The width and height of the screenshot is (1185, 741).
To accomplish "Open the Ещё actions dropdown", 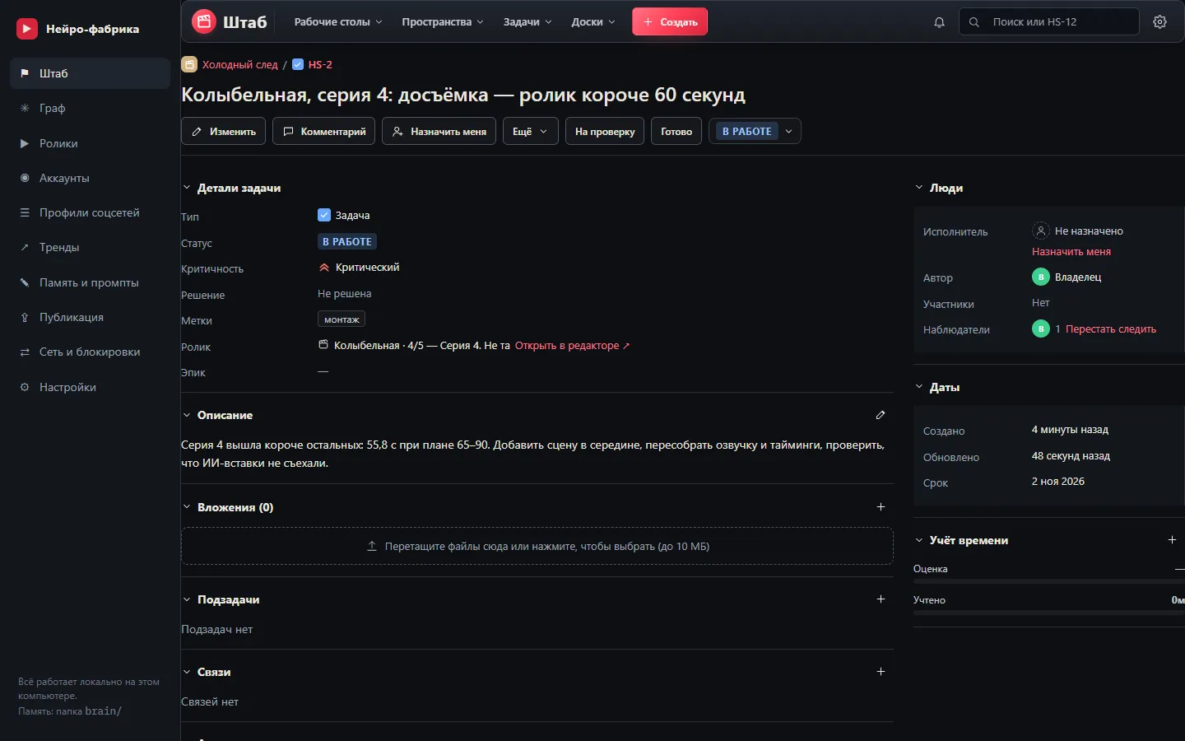I will [x=531, y=131].
